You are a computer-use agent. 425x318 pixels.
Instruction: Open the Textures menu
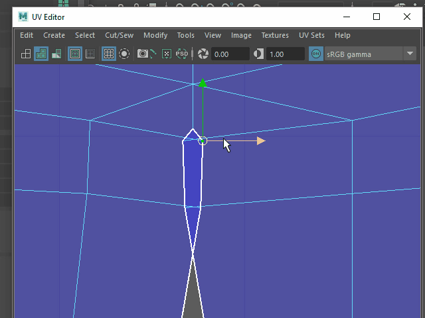click(275, 35)
